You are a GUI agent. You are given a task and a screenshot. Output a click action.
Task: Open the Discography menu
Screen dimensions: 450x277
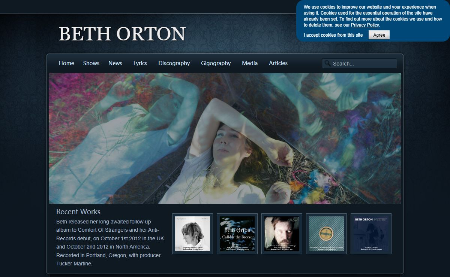tap(174, 63)
